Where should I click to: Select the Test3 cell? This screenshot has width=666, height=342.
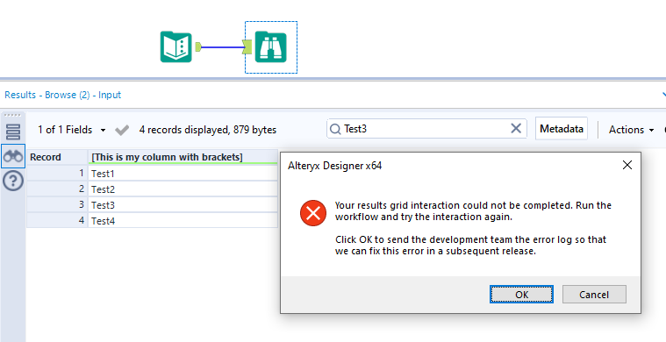183,205
